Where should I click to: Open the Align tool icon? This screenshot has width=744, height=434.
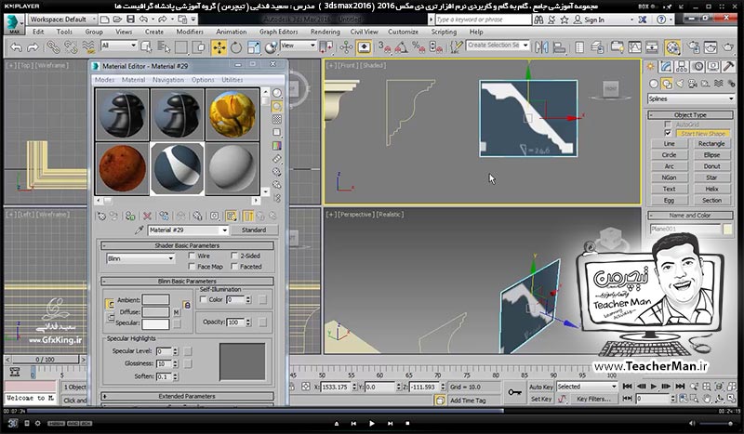[x=559, y=47]
